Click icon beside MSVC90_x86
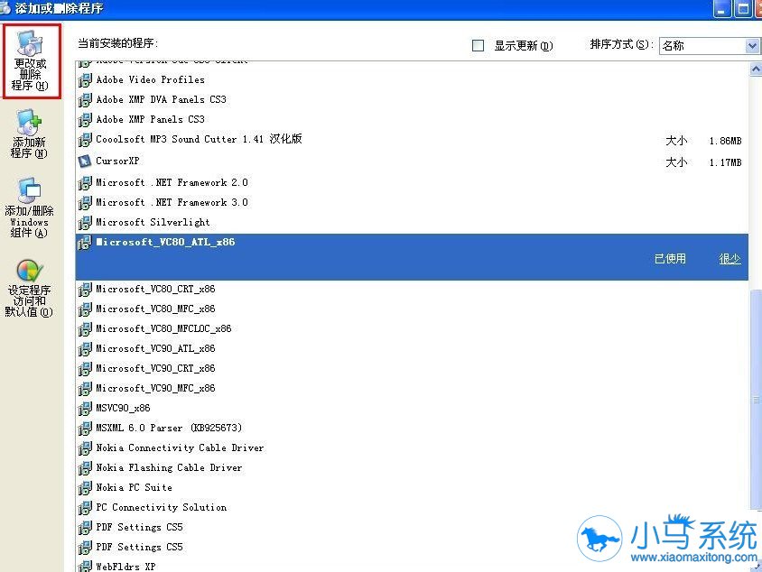 pos(85,409)
